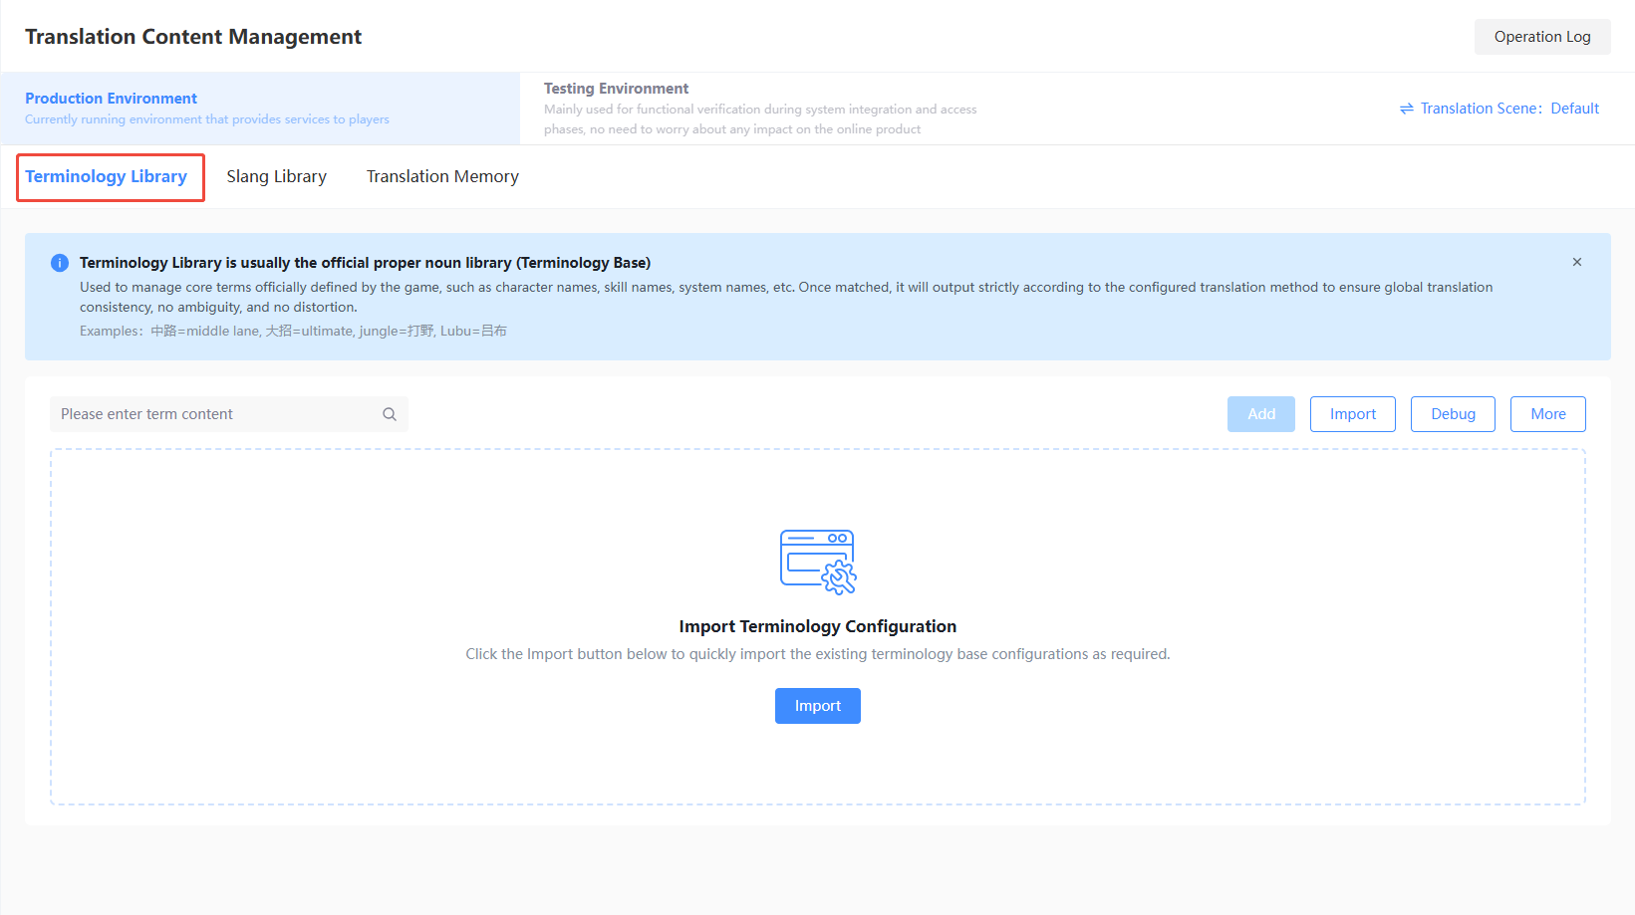Viewport: 1635px width, 915px height.
Task: Click the blue Import button in empty state
Action: pyautogui.click(x=817, y=706)
